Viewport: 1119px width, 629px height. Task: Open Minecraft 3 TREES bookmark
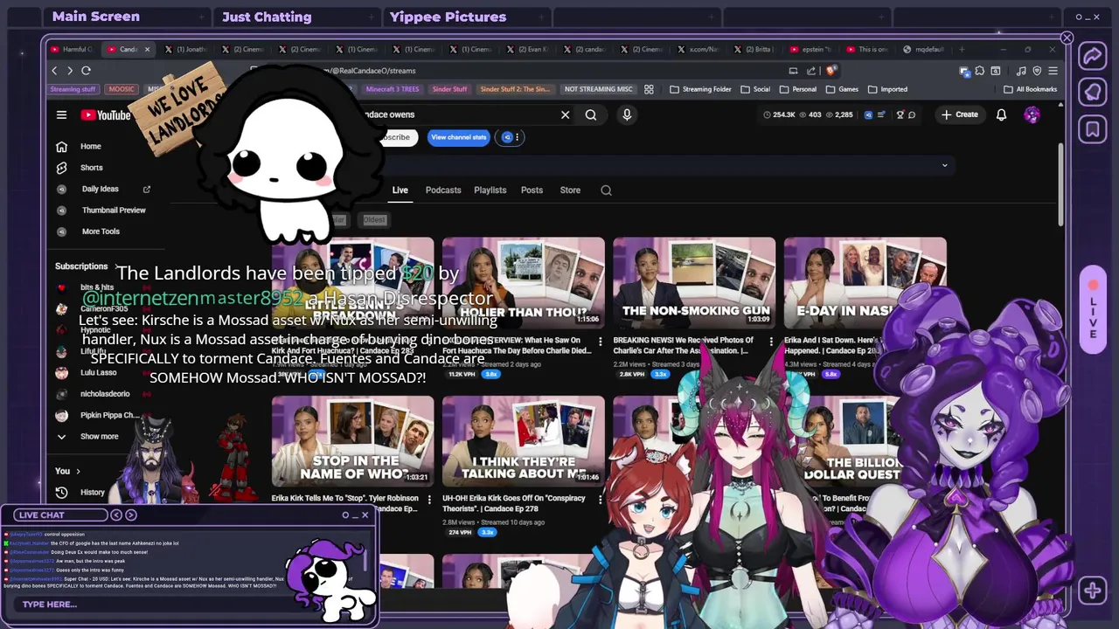click(393, 89)
